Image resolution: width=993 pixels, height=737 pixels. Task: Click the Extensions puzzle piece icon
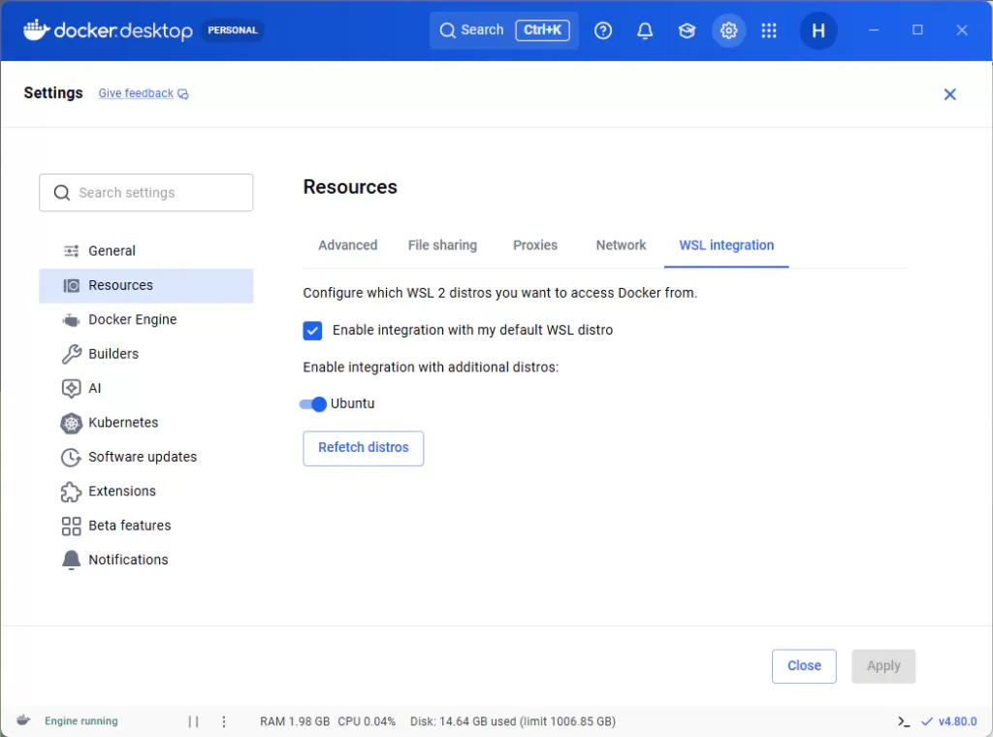pyautogui.click(x=71, y=492)
